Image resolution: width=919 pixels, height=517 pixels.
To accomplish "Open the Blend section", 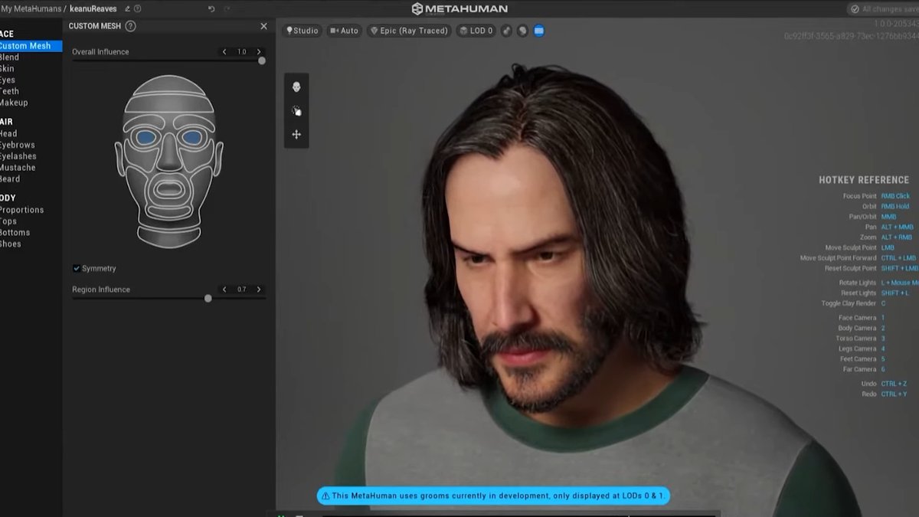I will 10,57.
